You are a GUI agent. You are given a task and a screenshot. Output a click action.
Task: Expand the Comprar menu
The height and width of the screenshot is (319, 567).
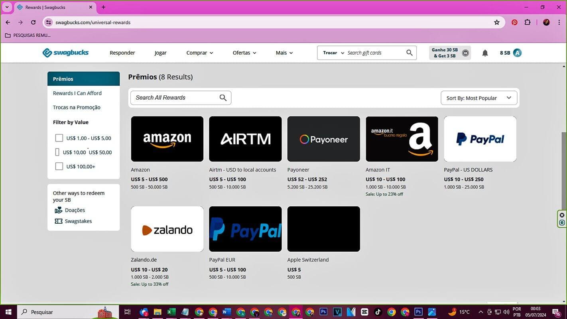200,53
